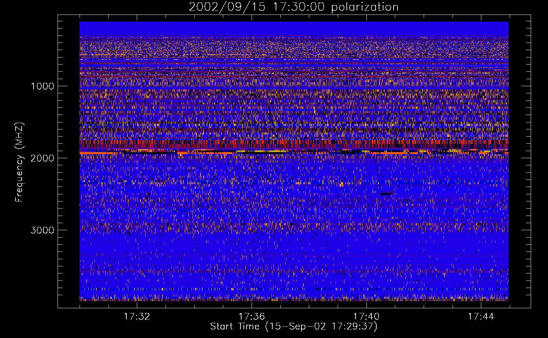Click the 17:36 time tick label
This screenshot has height=338, width=548.
pos(252,317)
